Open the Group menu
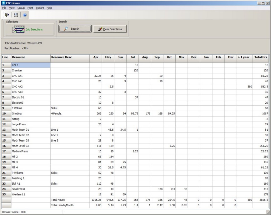Viewport: 271px width, 215px height. tap(21, 8)
